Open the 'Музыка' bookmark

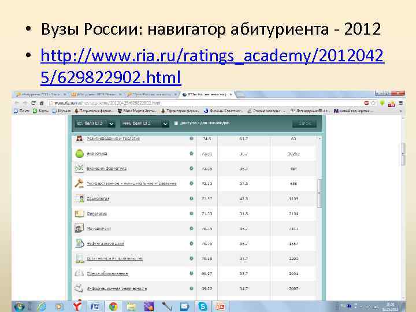click(x=62, y=111)
